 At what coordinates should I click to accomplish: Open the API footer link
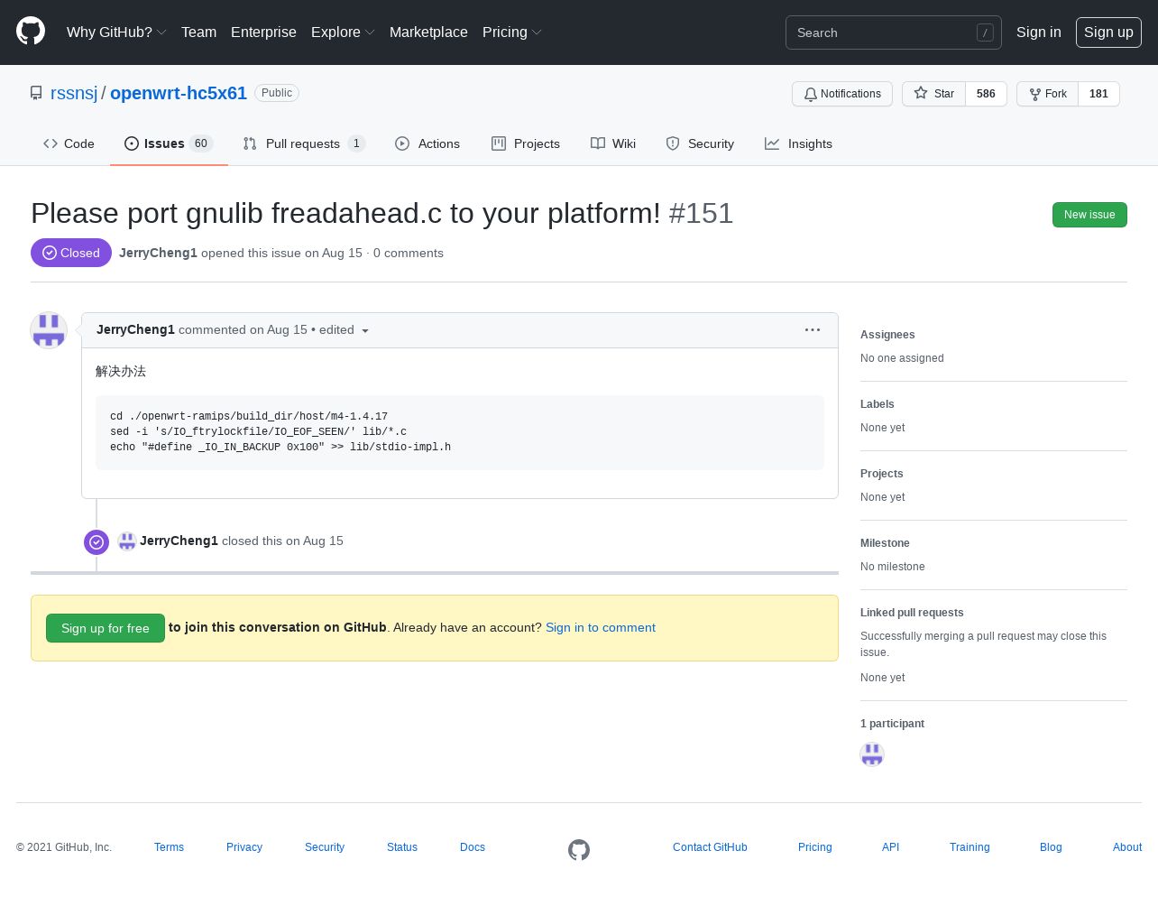[890, 847]
